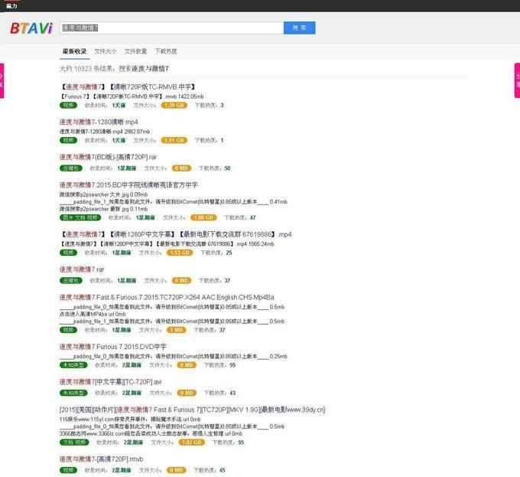Click green type badge under [TC-720P].avi result
520x477 pixels.
coord(73,394)
